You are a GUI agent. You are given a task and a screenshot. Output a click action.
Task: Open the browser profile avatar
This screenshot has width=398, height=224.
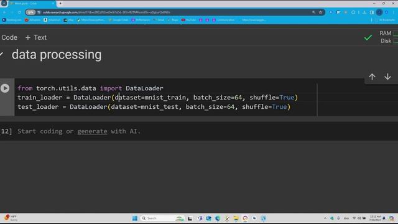tap(379, 12)
